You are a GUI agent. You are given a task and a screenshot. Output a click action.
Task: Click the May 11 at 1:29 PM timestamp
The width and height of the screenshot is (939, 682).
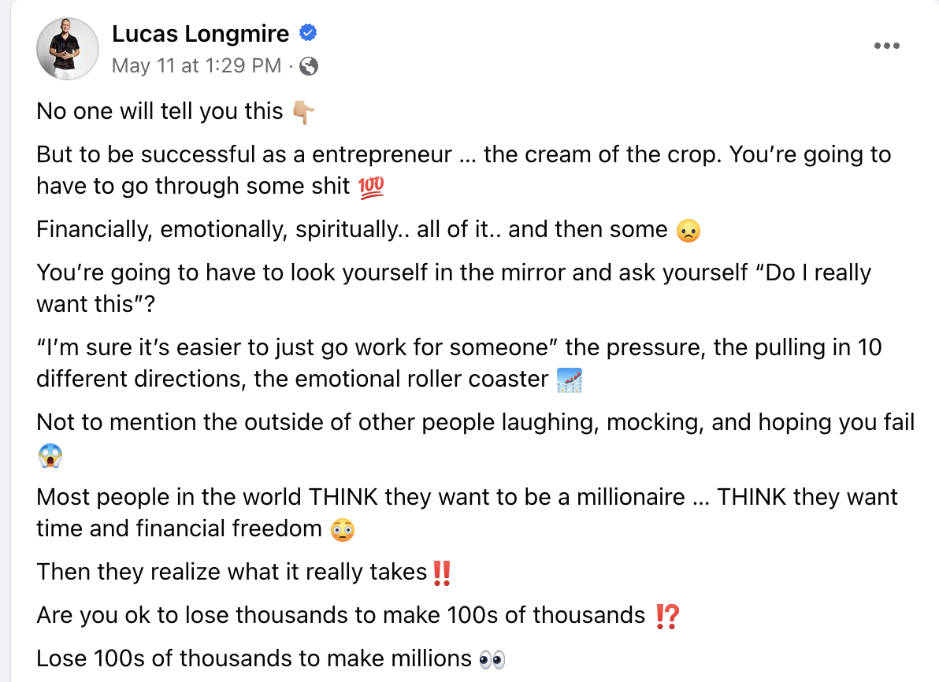(196, 65)
